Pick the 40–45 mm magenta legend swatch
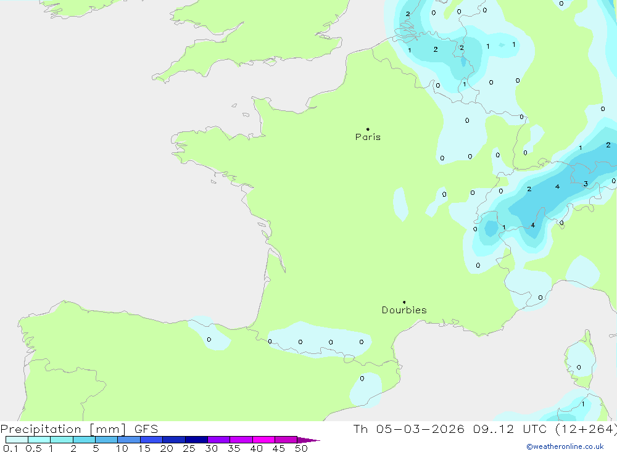 click(x=263, y=440)
